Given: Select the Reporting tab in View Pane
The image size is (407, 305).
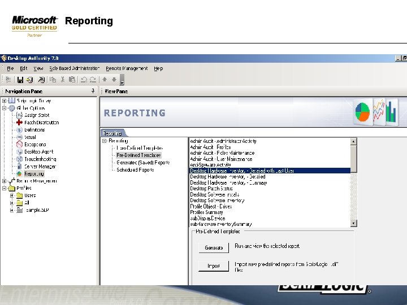Looking at the screenshot, I should (x=112, y=133).
